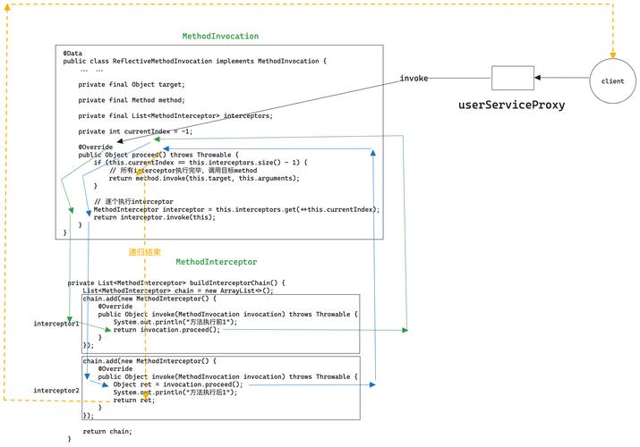Screen dimensions: 640x447
Task: Click the '@Data' annotation text
Action: pyautogui.click(x=73, y=54)
